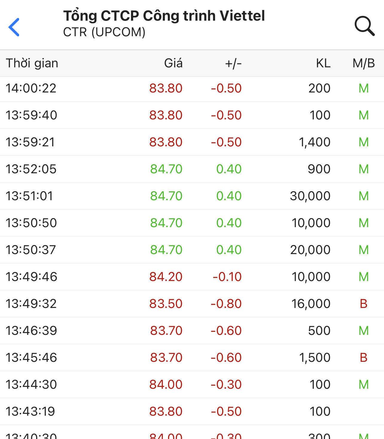The height and width of the screenshot is (439, 384).
Task: Tap the CTR (UPCOM) ticker subtitle
Action: 104,32
